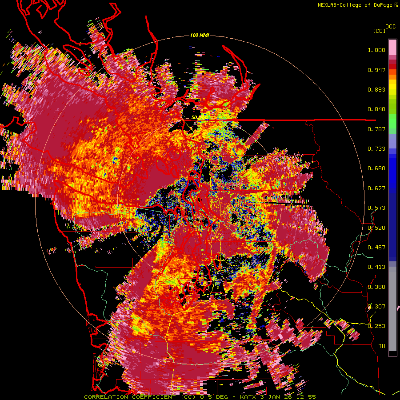Screen dimensions: 400x400
Task: Pick the gray low-value color bar segment
Action: pos(392,309)
